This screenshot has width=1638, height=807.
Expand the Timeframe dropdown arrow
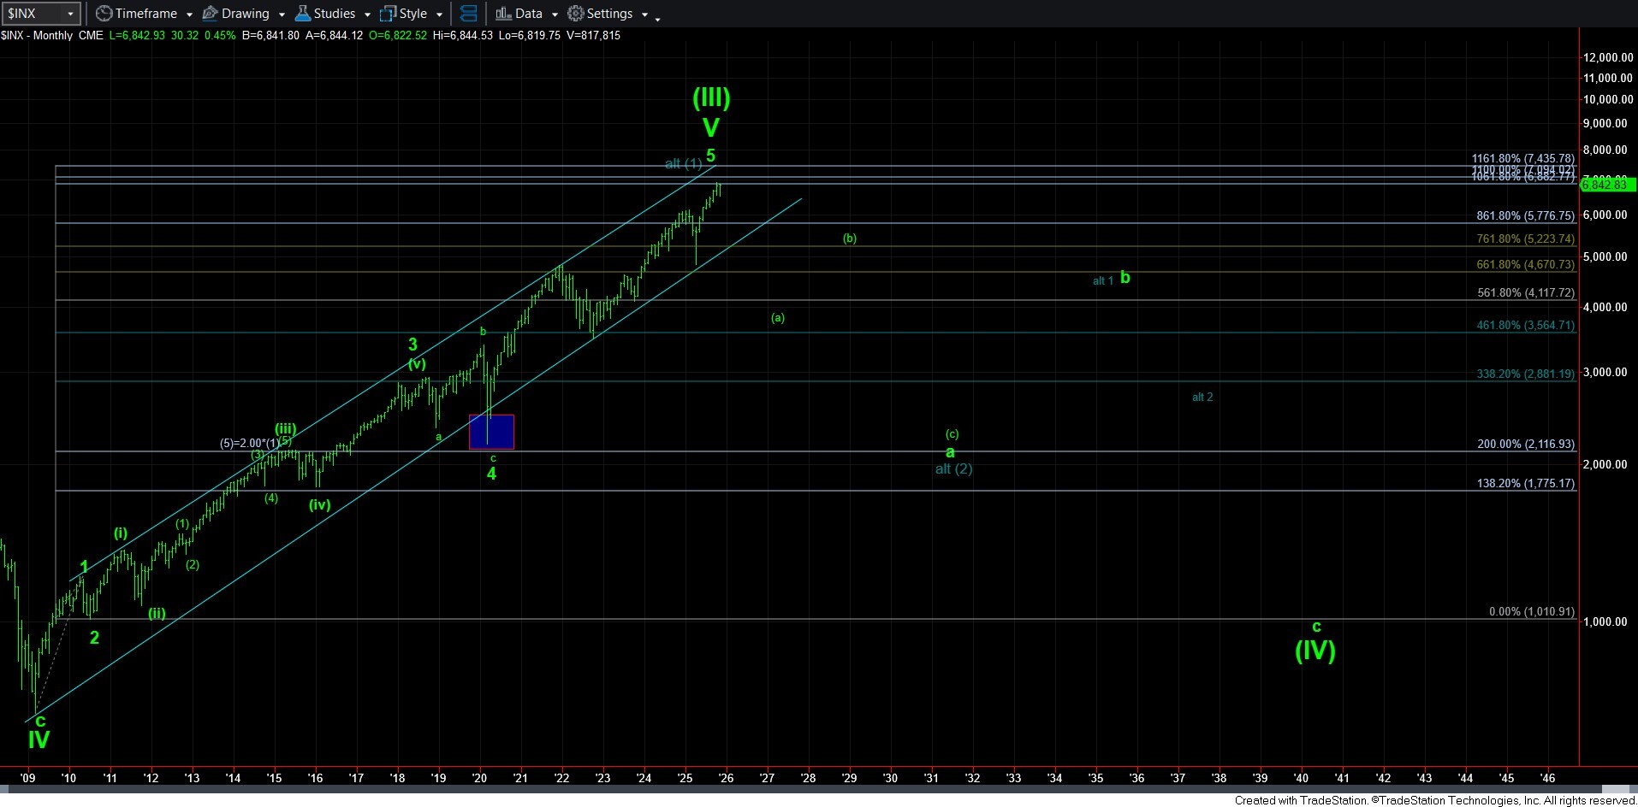(189, 15)
